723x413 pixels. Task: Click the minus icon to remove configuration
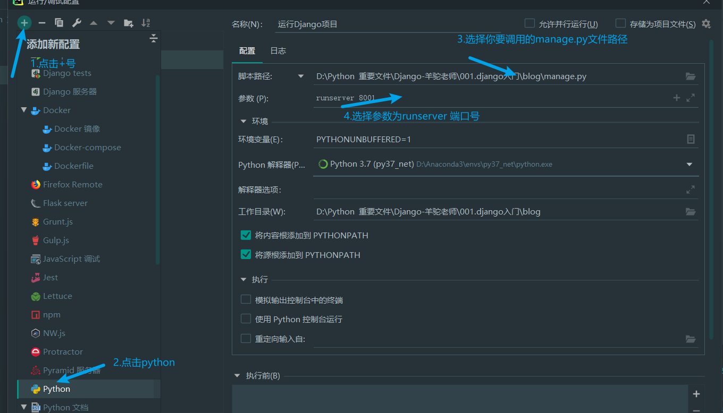[x=42, y=23]
